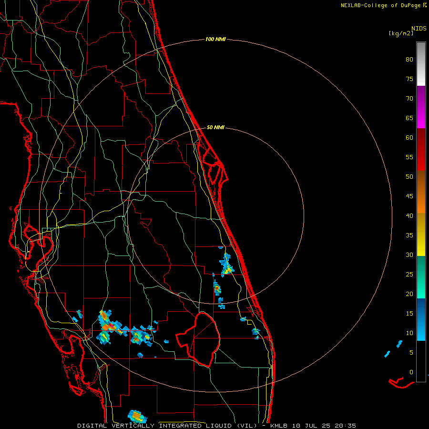429x429 pixels.
Task: Click the blue segment of the color bar
Action: tap(421, 319)
